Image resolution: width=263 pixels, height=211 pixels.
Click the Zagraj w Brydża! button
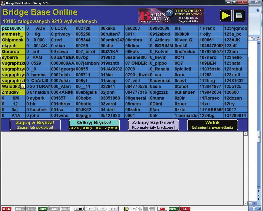click(x=35, y=125)
